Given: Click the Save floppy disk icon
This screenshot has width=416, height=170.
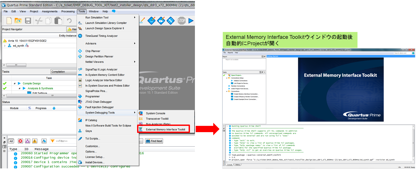Looking at the screenshot, I should click(28, 21).
